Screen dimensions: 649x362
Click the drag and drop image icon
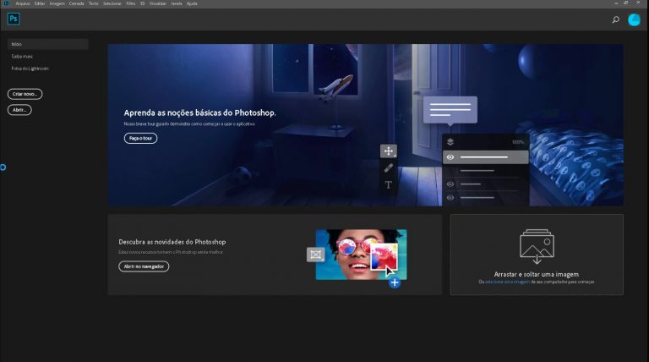point(537,246)
